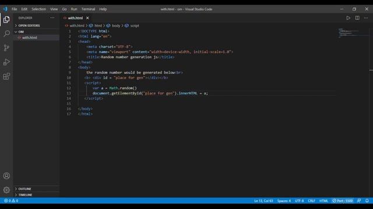
Task: Change line ending via CRLF
Action: point(311,201)
